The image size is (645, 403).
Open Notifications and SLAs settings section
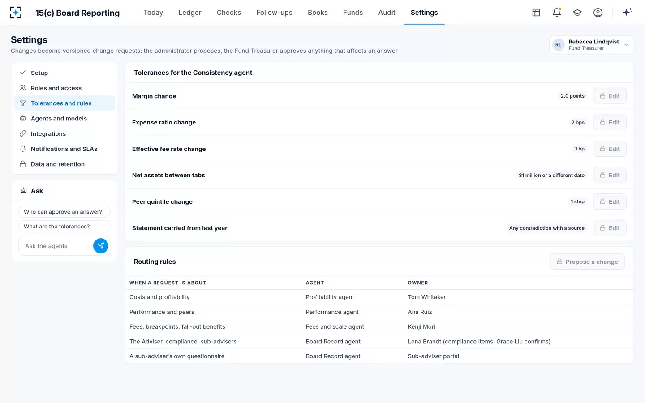coord(64,149)
